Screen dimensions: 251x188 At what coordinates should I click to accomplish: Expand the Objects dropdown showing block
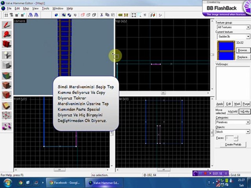tap(248, 132)
